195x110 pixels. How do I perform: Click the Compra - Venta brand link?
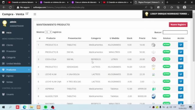13,14
